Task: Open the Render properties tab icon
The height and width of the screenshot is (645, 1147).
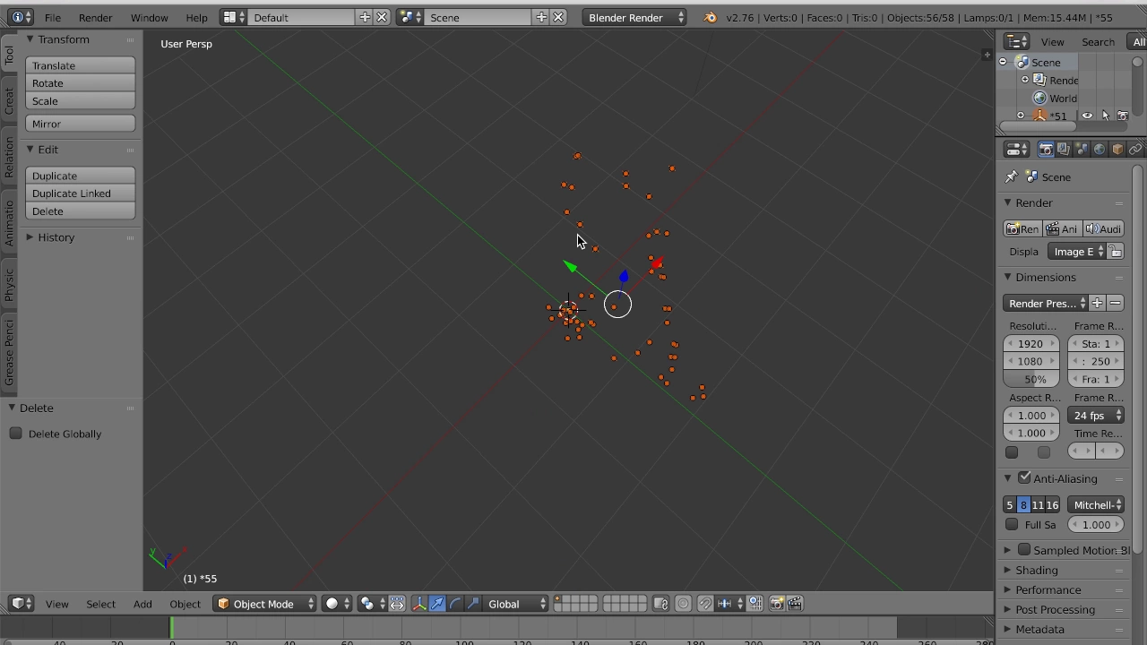Action: [x=1046, y=150]
